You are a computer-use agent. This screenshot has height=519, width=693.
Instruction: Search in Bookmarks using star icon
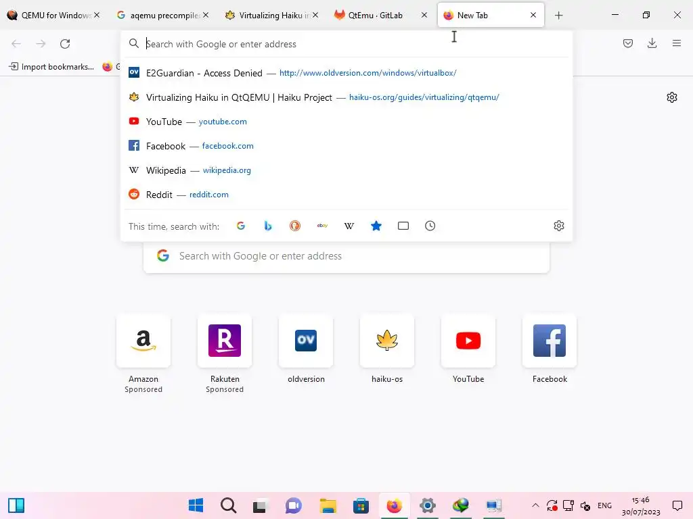click(376, 226)
